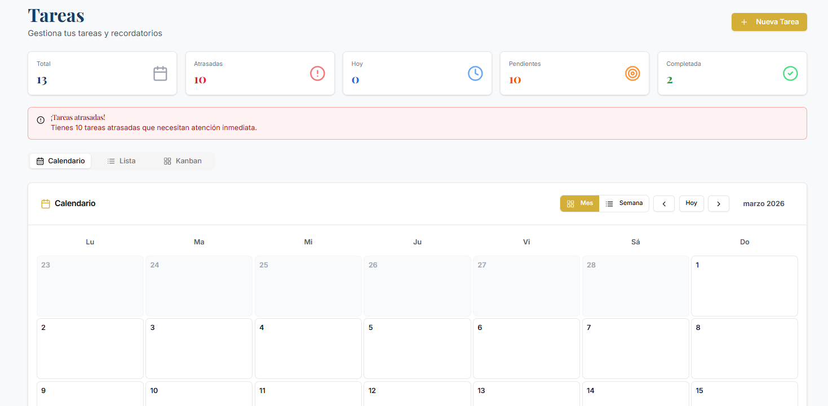
Task: Click the warning icon in the overdue alert
Action: [41, 120]
